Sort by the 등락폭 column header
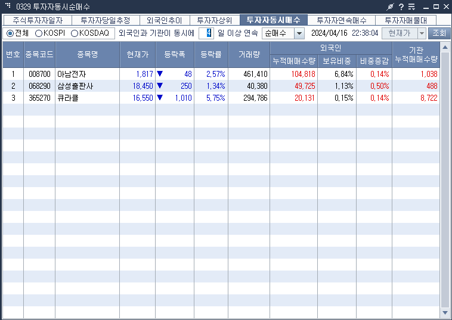 tap(175, 55)
